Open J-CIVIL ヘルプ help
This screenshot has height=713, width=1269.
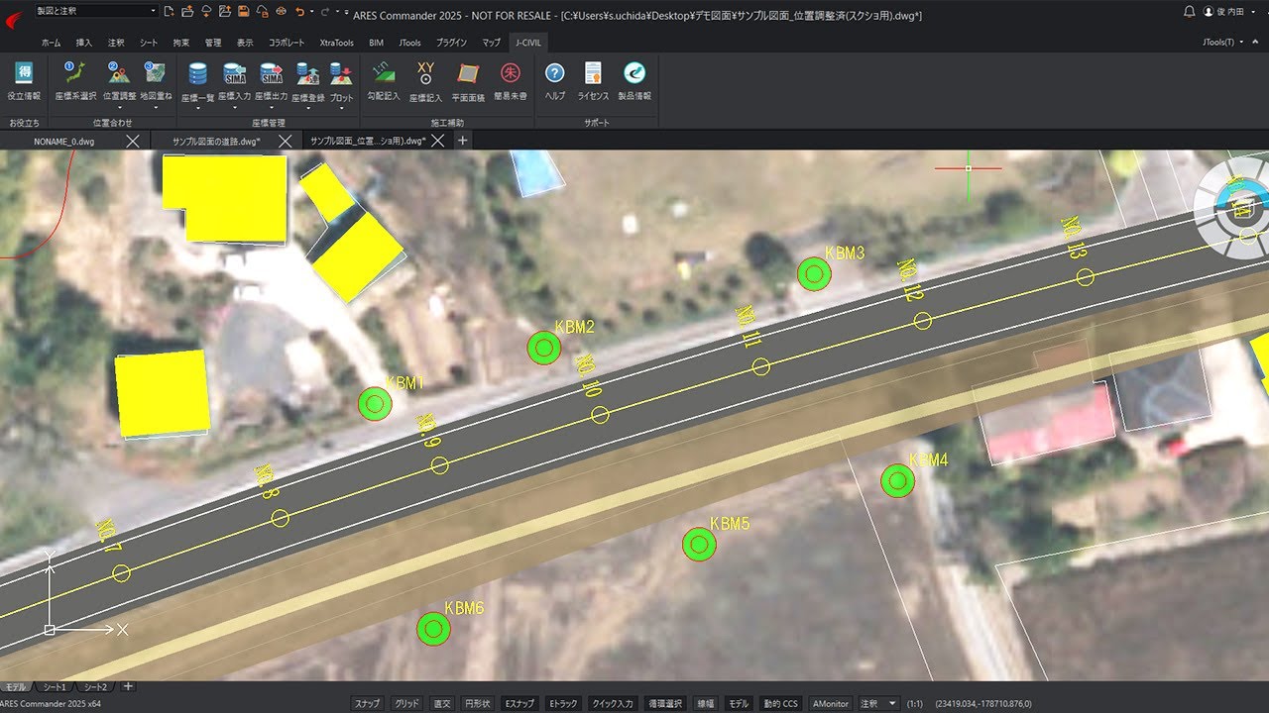[555, 81]
